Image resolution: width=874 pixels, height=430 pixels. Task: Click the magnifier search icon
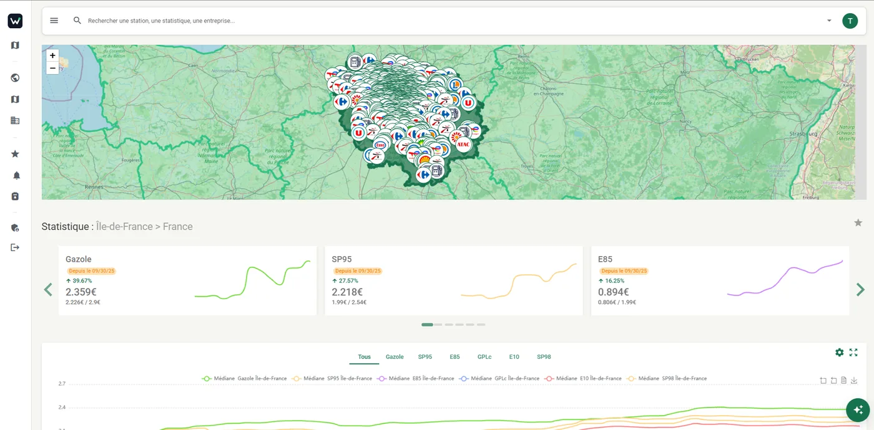[x=77, y=21]
